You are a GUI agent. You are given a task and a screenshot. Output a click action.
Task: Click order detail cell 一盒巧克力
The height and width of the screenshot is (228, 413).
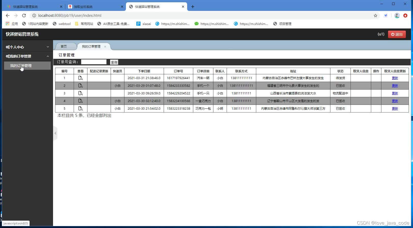203,101
